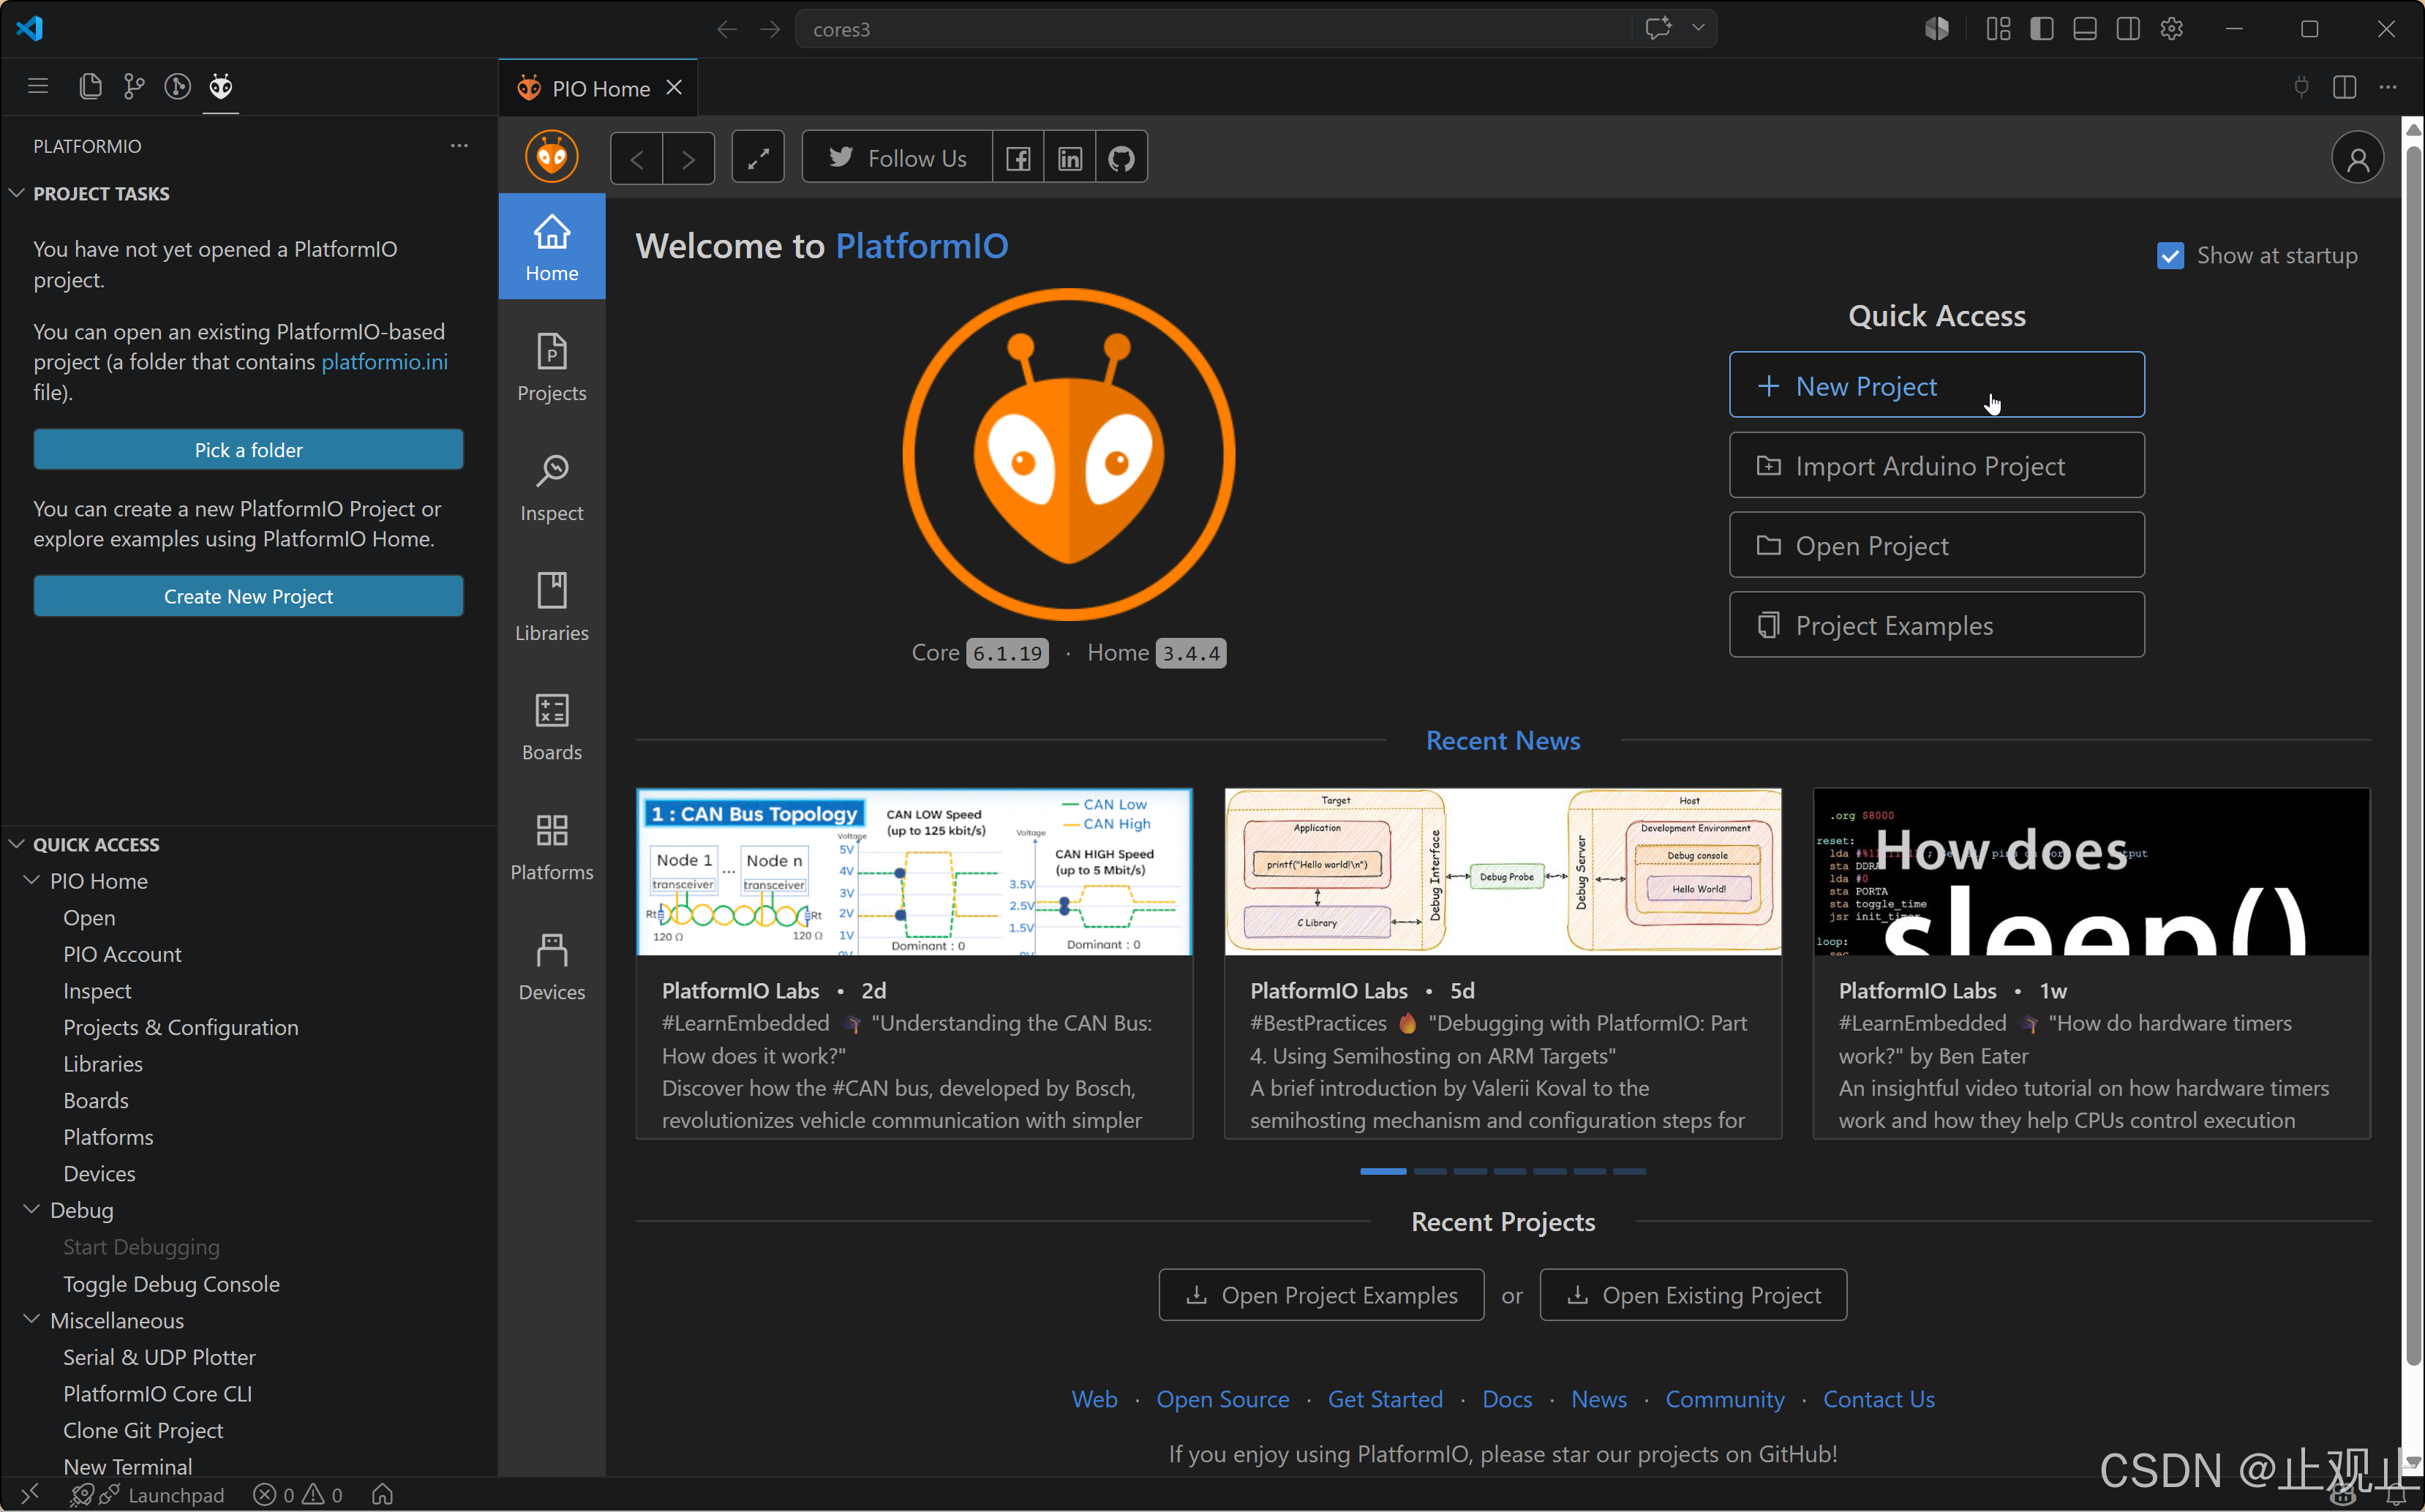Select Serial & UDP Plotter tree item
This screenshot has height=1512, width=2425.
[x=159, y=1357]
